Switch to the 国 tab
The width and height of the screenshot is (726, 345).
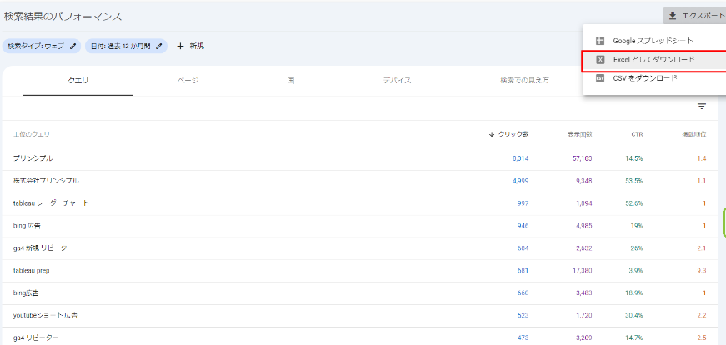290,81
